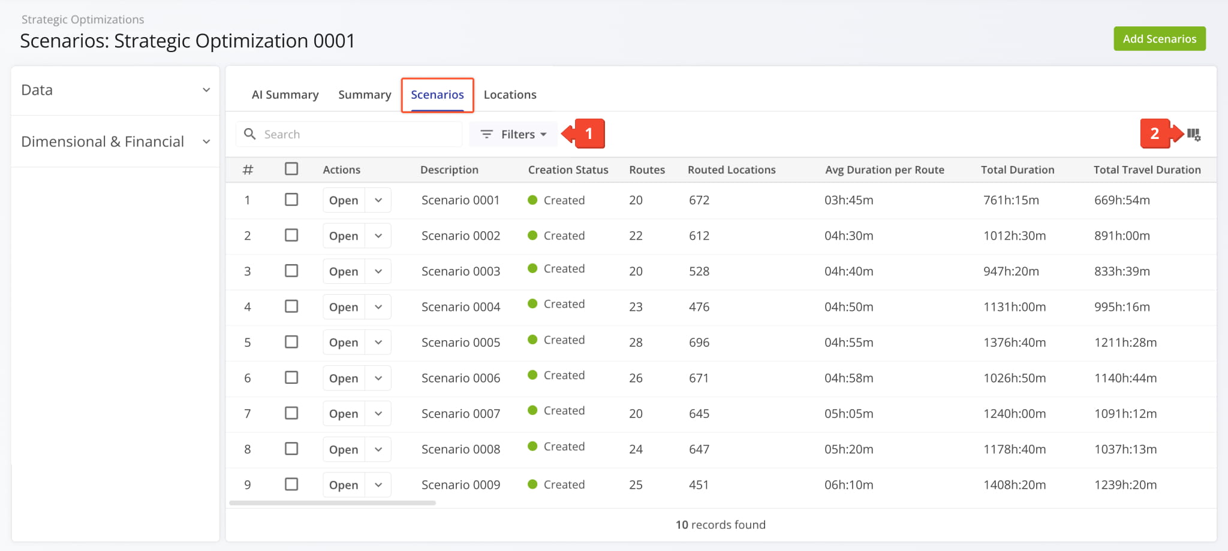Click the Add Scenarios button

click(1160, 39)
